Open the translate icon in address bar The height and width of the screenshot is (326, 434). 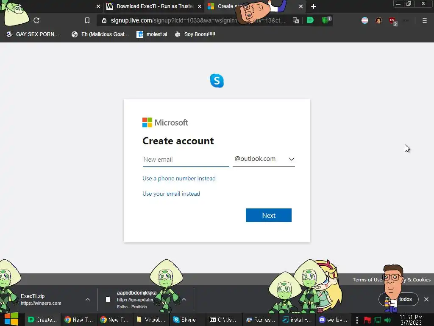coord(295,20)
